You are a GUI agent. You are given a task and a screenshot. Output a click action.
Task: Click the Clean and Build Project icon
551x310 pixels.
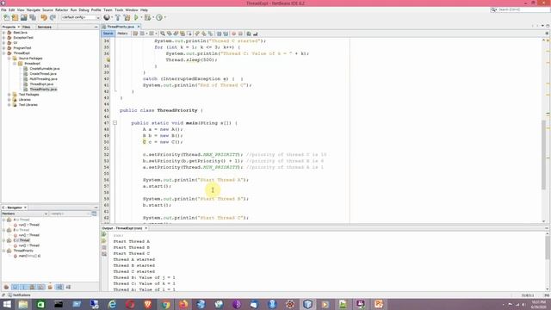click(127, 17)
